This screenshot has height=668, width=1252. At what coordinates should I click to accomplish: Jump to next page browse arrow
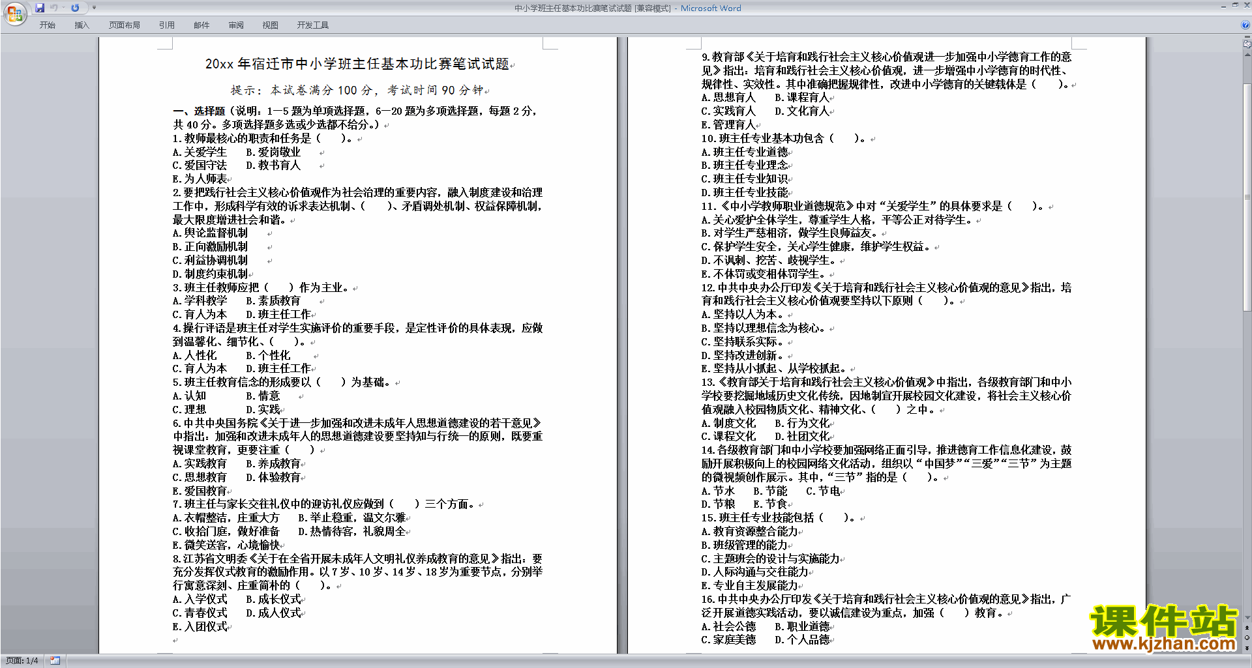tap(1247, 647)
